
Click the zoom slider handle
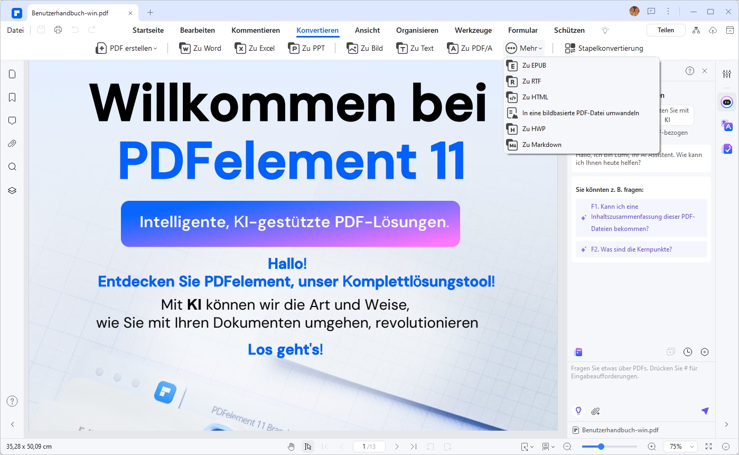click(x=601, y=447)
